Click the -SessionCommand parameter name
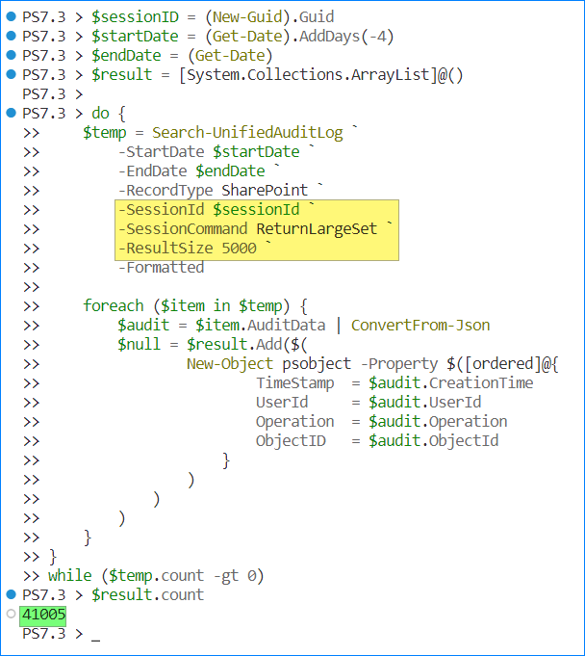Viewport: 585px width, 656px height. pyautogui.click(x=183, y=229)
